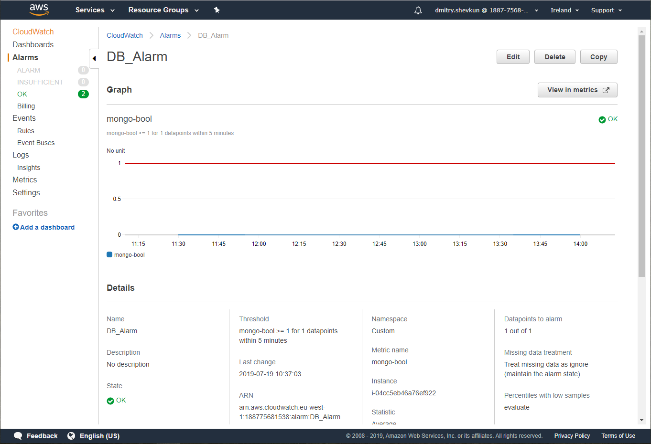Click the Delete alarm button
This screenshot has width=651, height=444.
[x=554, y=57]
